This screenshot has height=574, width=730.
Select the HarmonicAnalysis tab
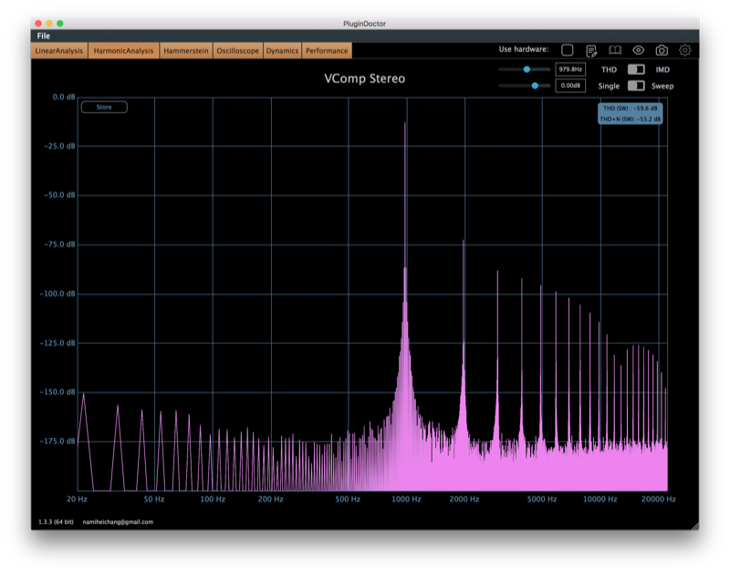coord(123,51)
